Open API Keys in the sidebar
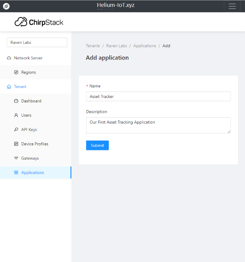Image resolution: width=245 pixels, height=262 pixels. [36, 129]
